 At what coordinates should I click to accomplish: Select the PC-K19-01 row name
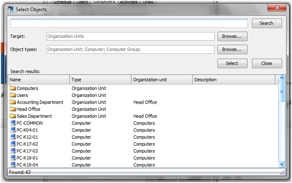point(27,158)
